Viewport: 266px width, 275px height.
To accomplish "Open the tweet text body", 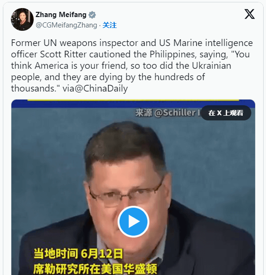I will (132, 65).
